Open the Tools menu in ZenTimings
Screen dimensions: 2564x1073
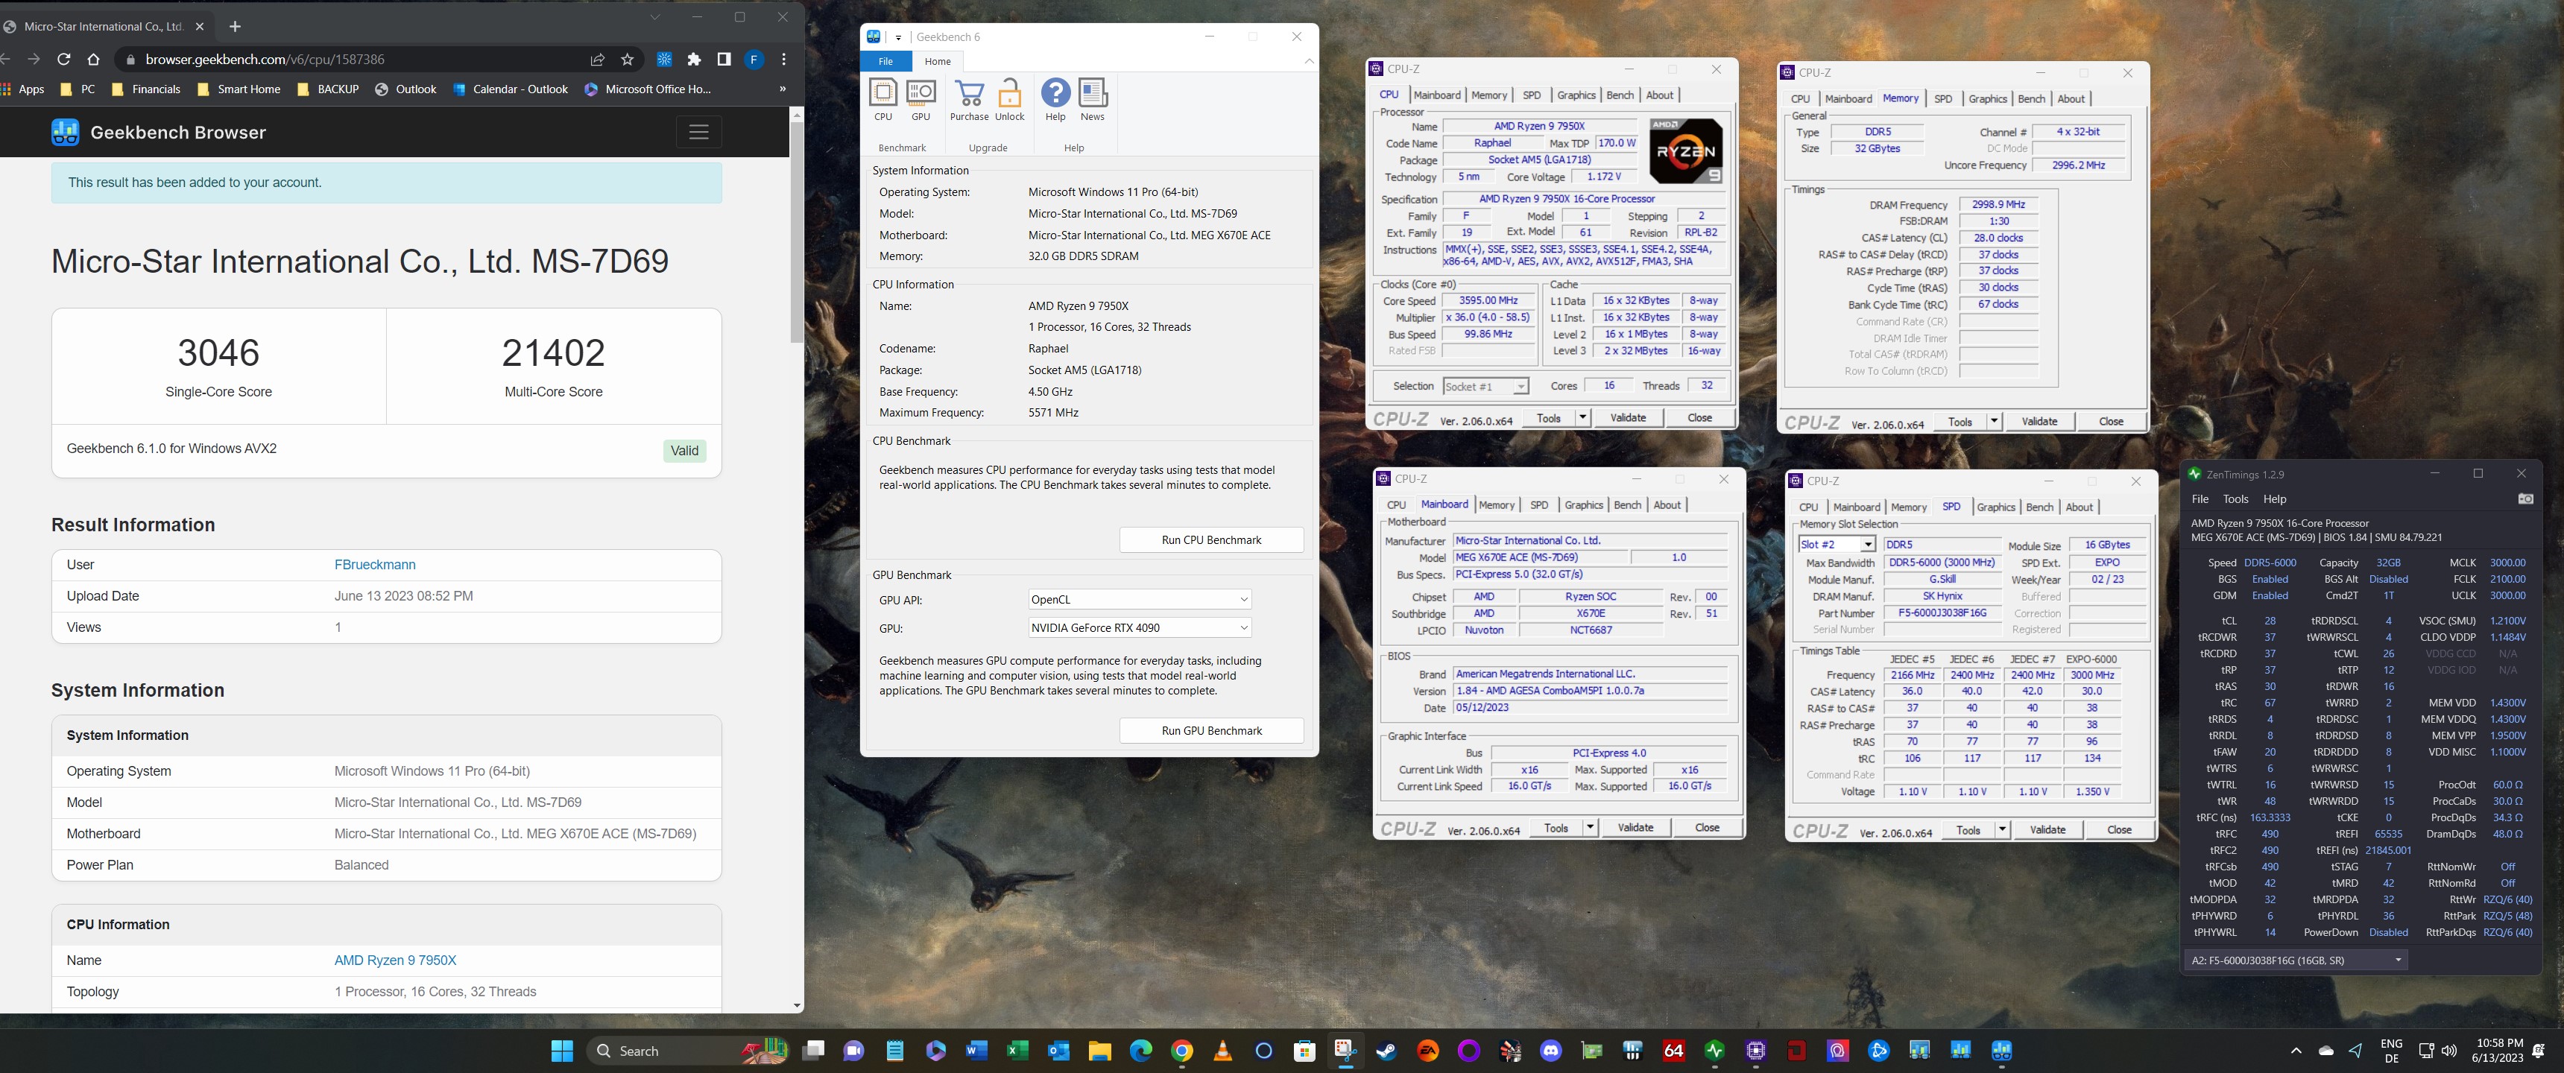[2235, 498]
